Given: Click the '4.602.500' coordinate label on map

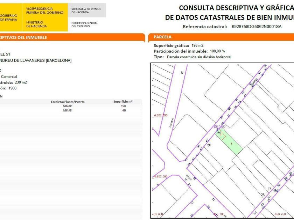Looking at the screenshot, I should tap(161, 177).
